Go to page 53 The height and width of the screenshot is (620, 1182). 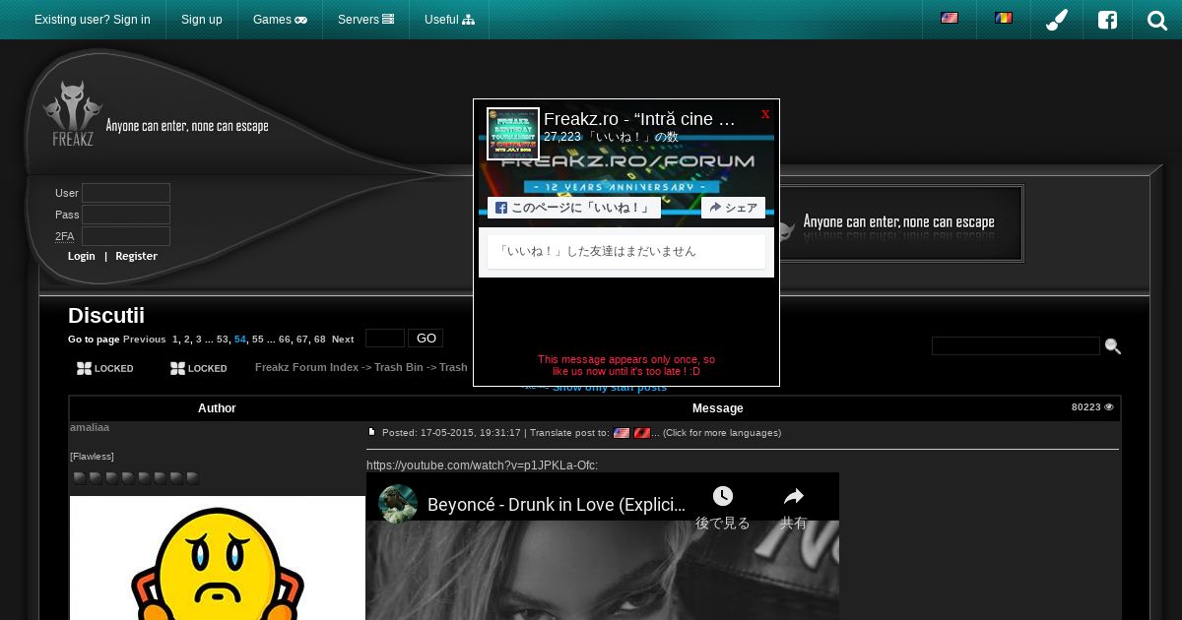(223, 340)
